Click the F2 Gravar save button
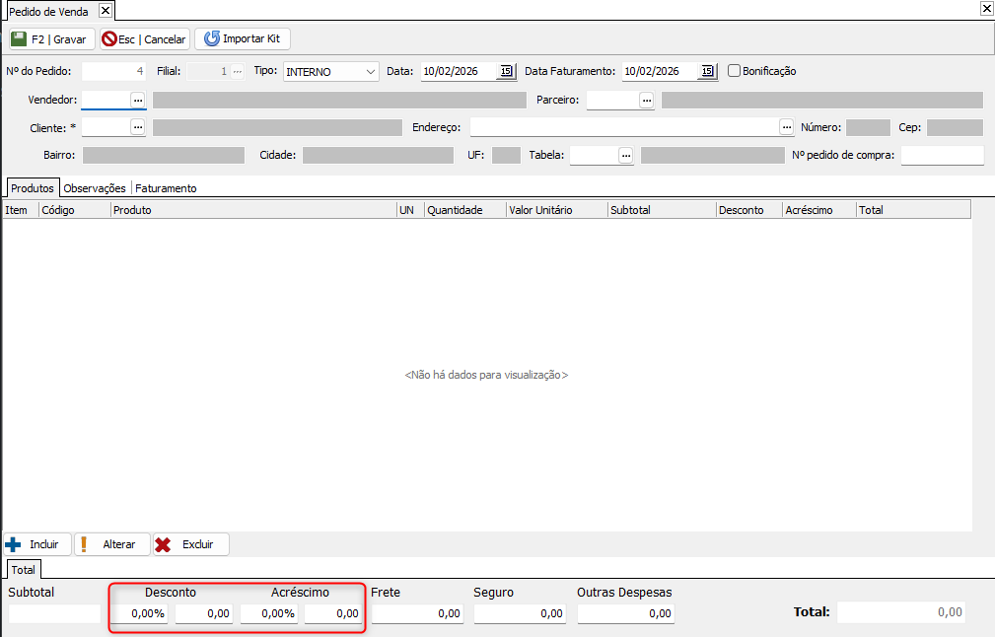Image resolution: width=995 pixels, height=637 pixels. pyautogui.click(x=51, y=39)
